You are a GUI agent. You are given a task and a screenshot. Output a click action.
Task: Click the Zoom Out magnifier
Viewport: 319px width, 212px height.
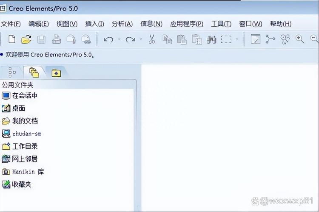[314, 39]
